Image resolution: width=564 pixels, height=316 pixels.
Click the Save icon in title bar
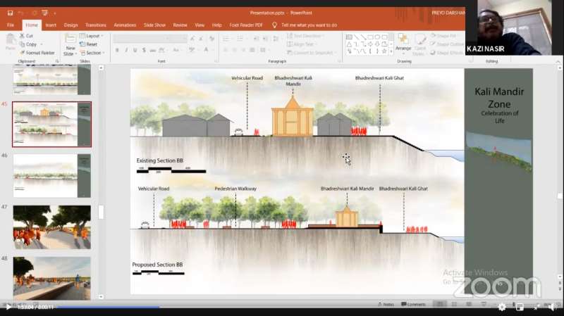coord(8,13)
